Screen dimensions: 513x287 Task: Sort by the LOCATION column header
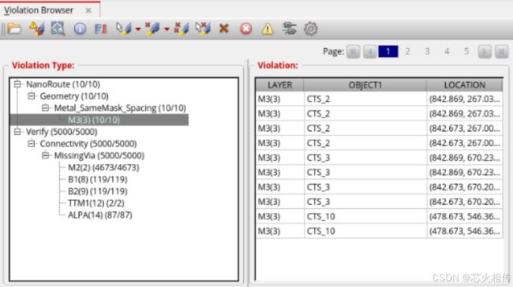coord(465,85)
